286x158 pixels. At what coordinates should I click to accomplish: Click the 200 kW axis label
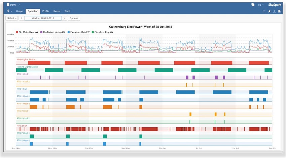tap(10, 46)
